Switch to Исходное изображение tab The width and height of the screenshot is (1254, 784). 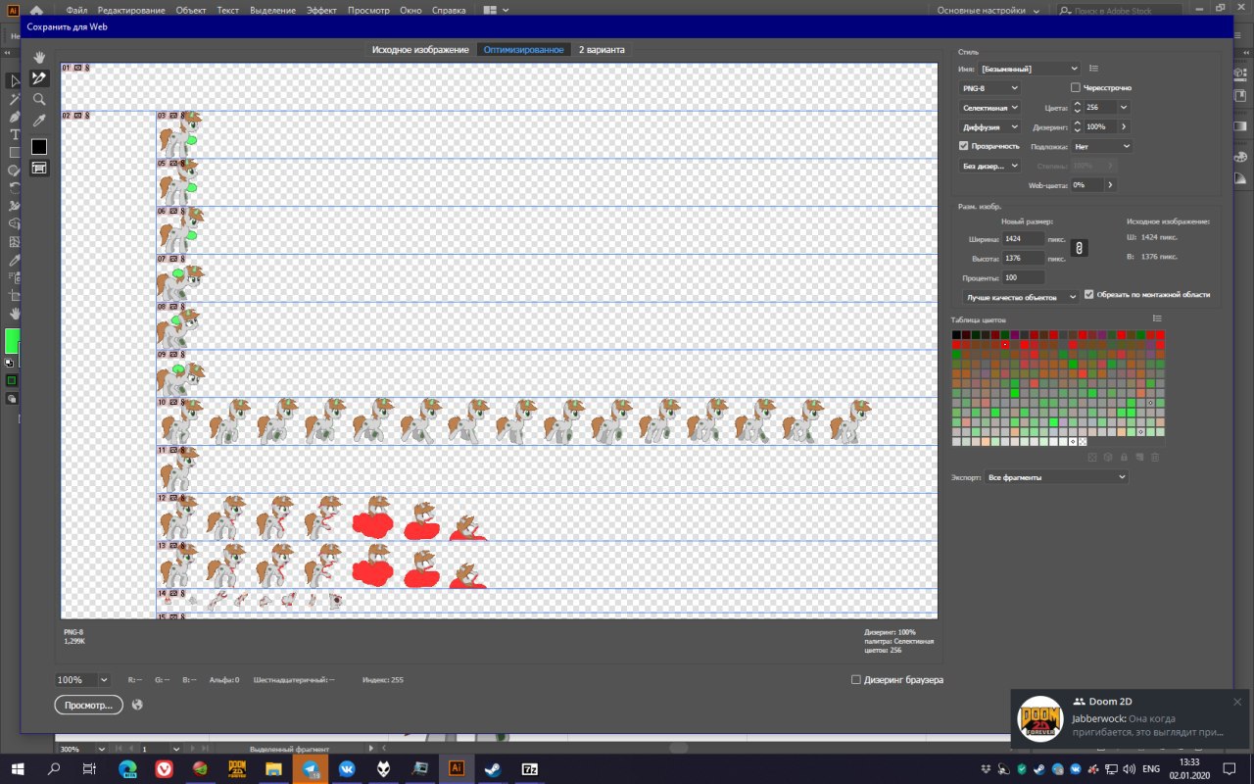(420, 49)
